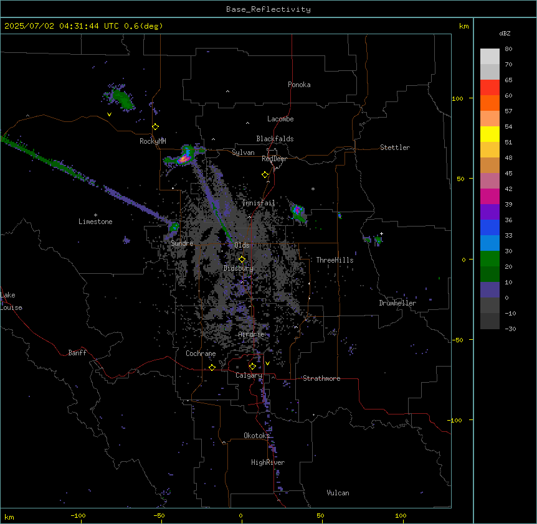Click the dBZ legend heading
This screenshot has width=537, height=524.
(505, 34)
